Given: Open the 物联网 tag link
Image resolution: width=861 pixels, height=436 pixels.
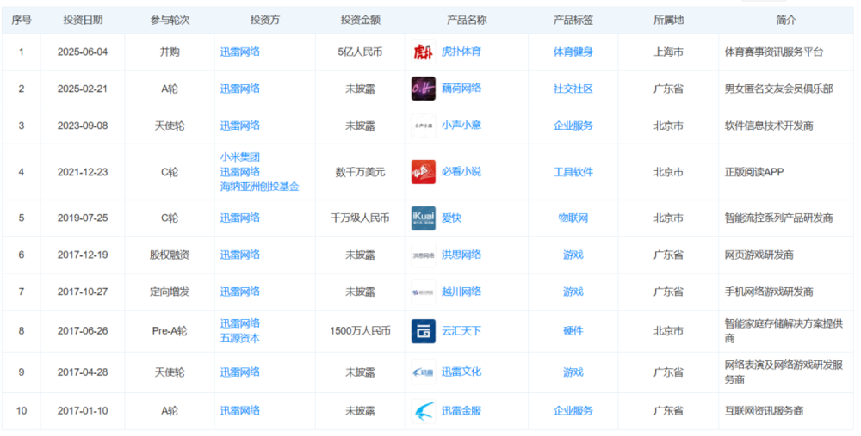Looking at the screenshot, I should pos(573,218).
